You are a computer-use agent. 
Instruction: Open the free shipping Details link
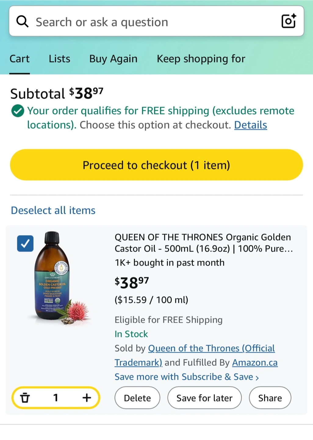click(x=250, y=125)
